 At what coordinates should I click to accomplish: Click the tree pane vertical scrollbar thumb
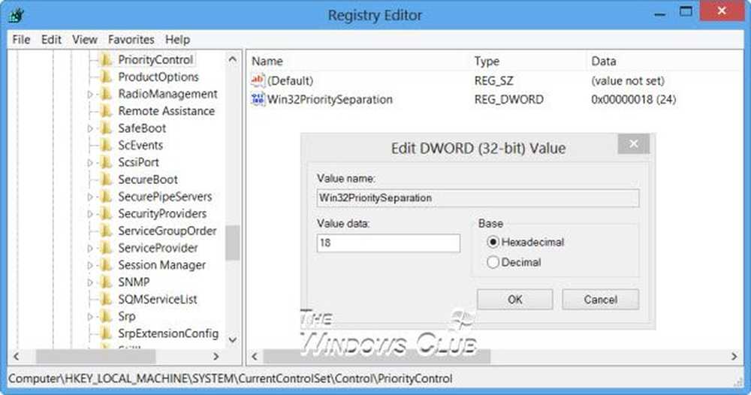[232, 243]
